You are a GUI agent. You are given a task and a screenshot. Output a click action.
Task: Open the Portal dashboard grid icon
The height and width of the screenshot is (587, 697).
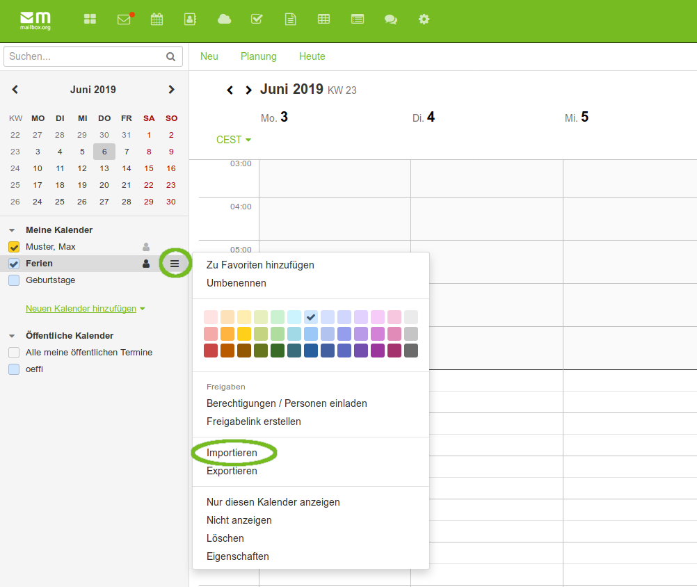[90, 19]
